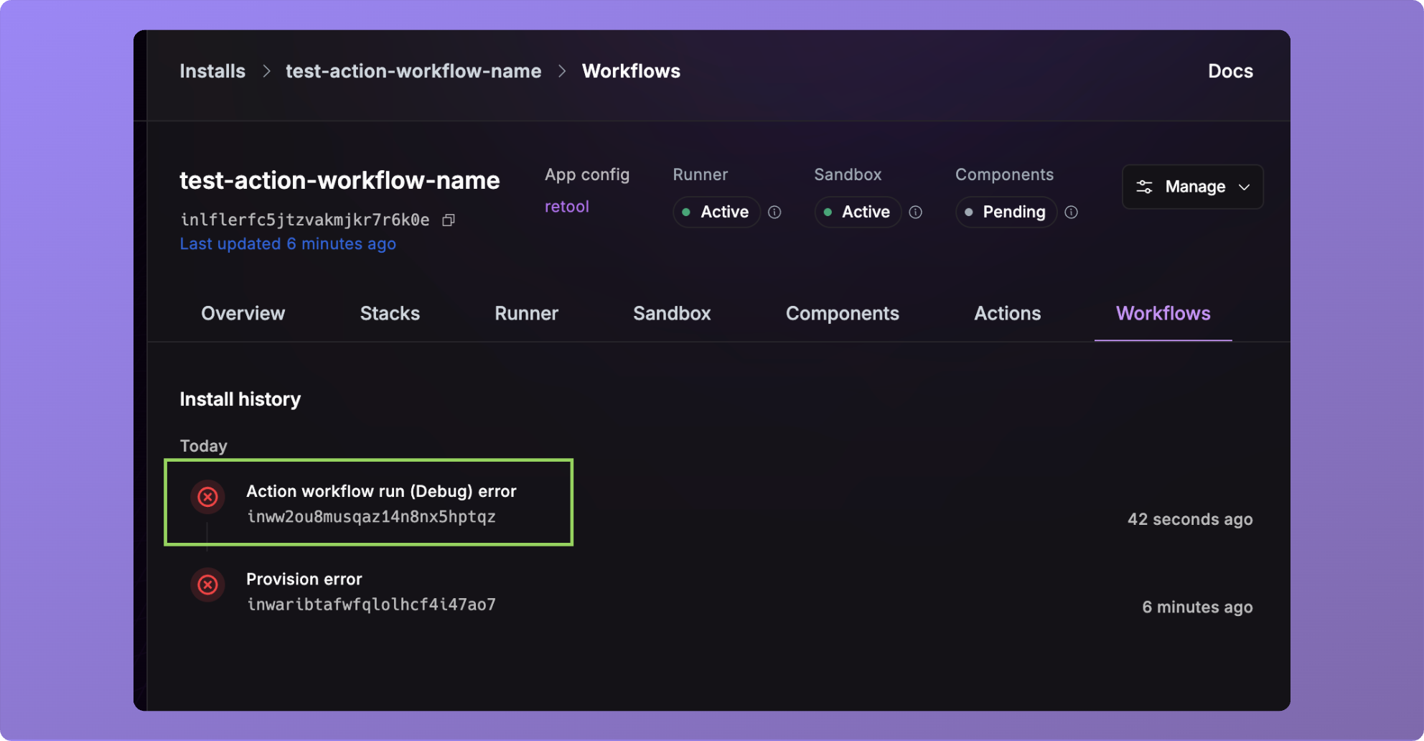Select workflow ID inwaribtafwfqlolhcf4i47ao7
The image size is (1424, 741).
(x=371, y=605)
